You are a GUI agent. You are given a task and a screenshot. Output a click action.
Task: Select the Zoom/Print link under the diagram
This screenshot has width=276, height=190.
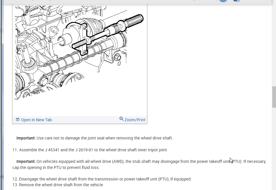[x=135, y=120]
